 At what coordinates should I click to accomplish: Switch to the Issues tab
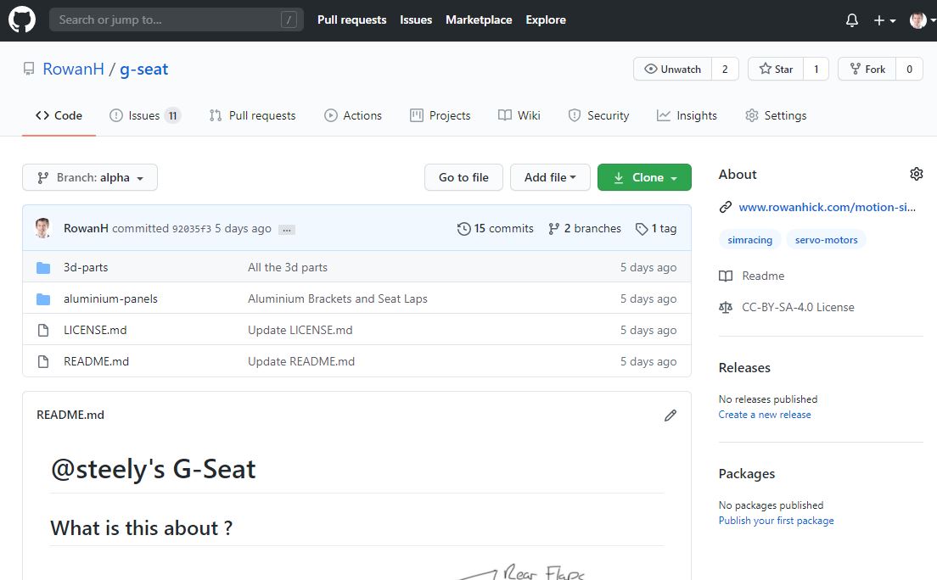click(144, 116)
